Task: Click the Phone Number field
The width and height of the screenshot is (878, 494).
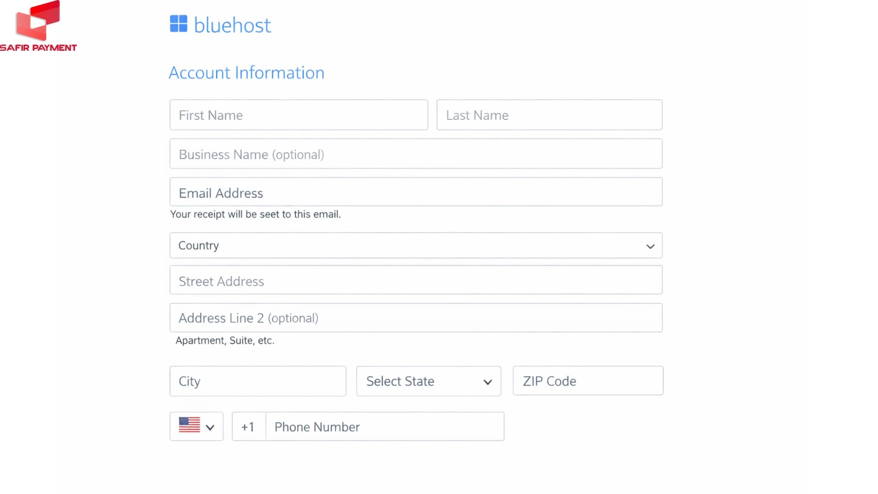Action: point(385,426)
